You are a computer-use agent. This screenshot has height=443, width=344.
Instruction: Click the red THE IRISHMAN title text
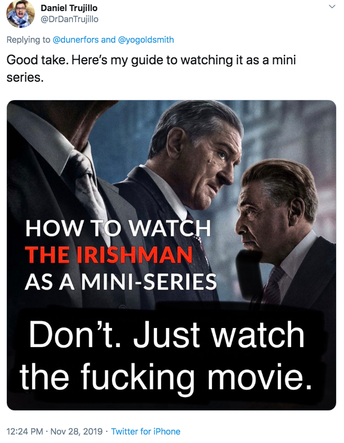[109, 255]
